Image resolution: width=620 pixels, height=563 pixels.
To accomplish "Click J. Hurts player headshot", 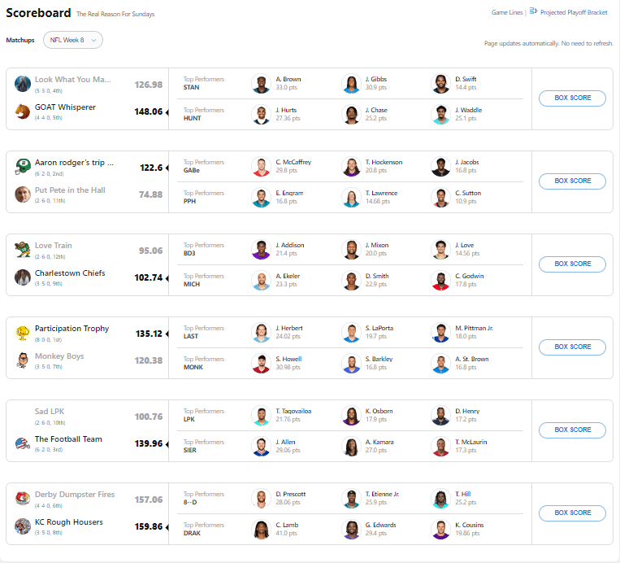I will (261, 115).
